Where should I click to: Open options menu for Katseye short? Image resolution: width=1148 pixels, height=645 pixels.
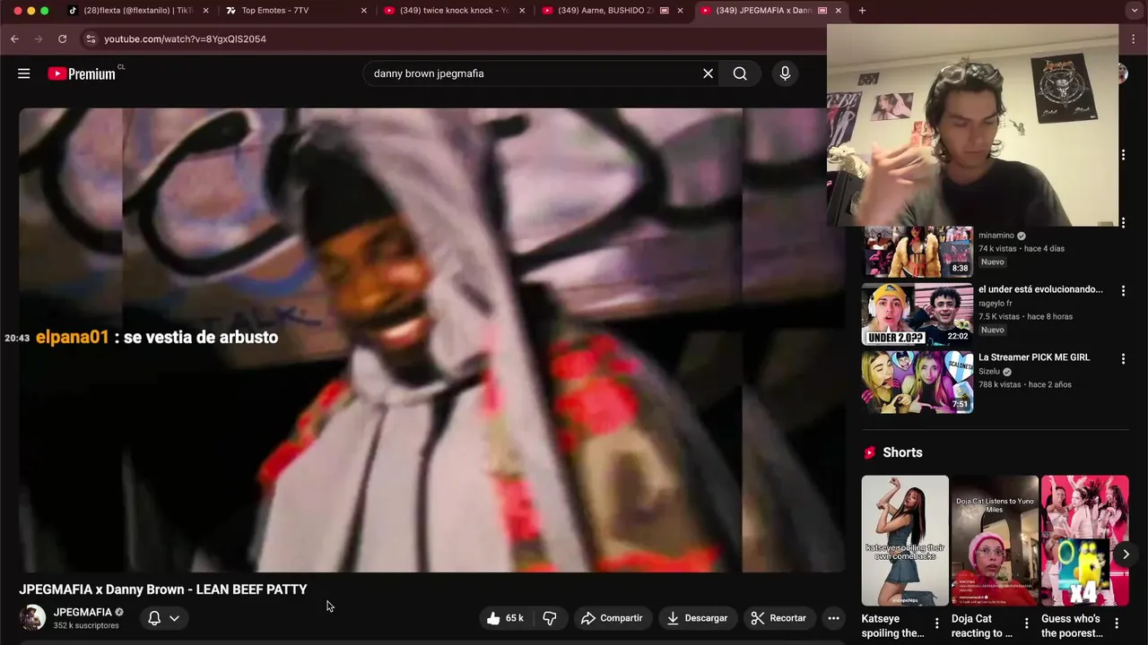click(x=937, y=623)
